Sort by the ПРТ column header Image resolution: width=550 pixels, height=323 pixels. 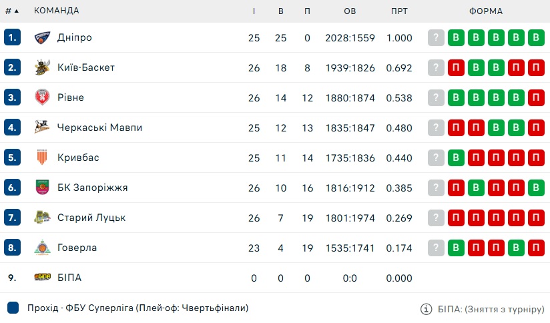(399, 11)
